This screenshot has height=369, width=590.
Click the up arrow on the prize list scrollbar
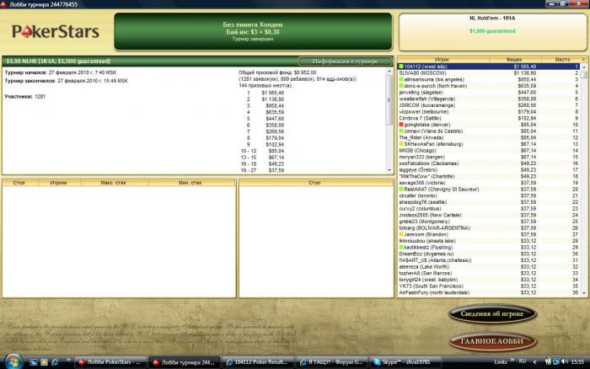click(x=389, y=72)
